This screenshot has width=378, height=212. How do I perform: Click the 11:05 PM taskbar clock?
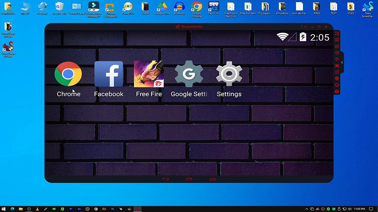tap(359, 209)
